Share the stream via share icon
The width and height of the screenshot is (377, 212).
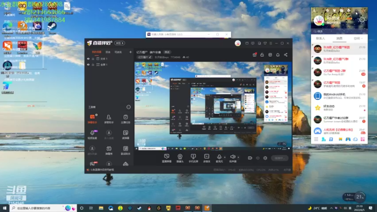286,55
